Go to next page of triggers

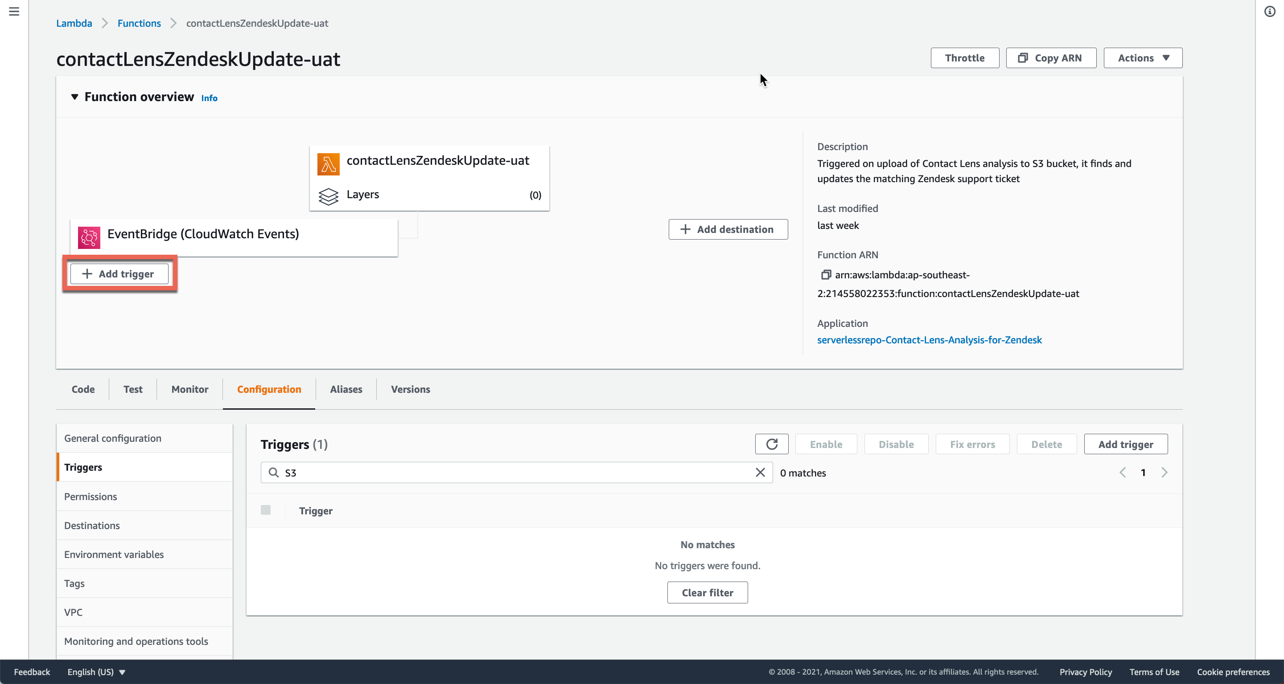pos(1165,472)
